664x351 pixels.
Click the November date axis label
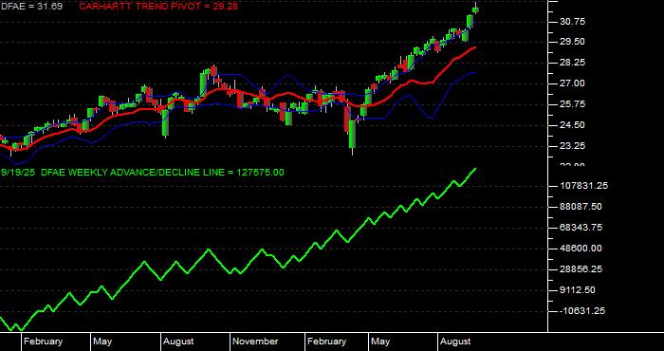(x=256, y=342)
